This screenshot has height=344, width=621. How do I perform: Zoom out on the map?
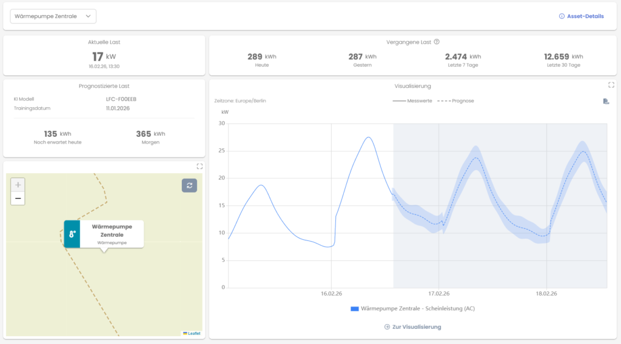tap(18, 198)
